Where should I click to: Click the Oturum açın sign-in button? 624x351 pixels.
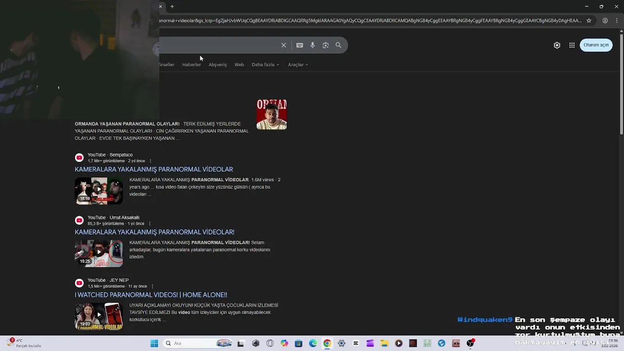point(596,45)
